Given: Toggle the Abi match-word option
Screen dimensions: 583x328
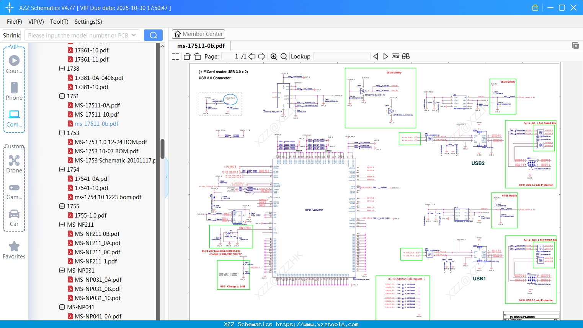Looking at the screenshot, I should click(x=395, y=57).
